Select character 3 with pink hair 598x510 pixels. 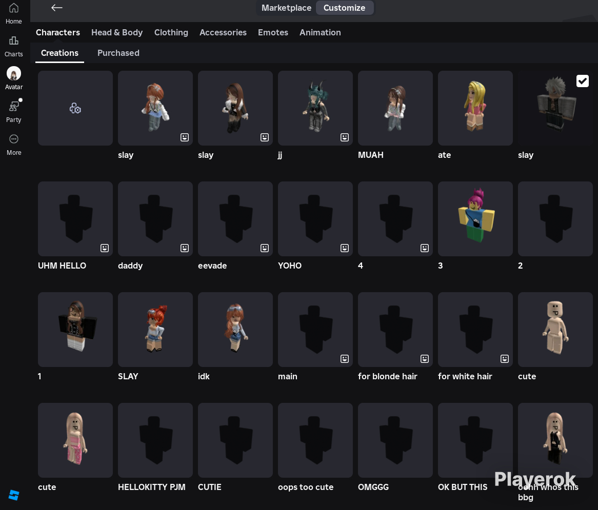[475, 219]
